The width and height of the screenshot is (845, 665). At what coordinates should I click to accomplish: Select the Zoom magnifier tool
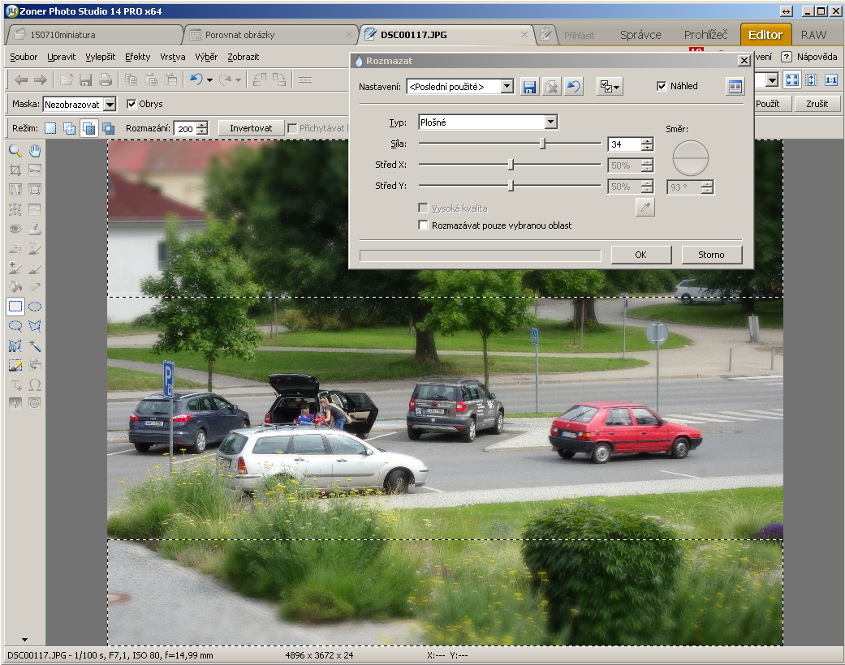[15, 151]
